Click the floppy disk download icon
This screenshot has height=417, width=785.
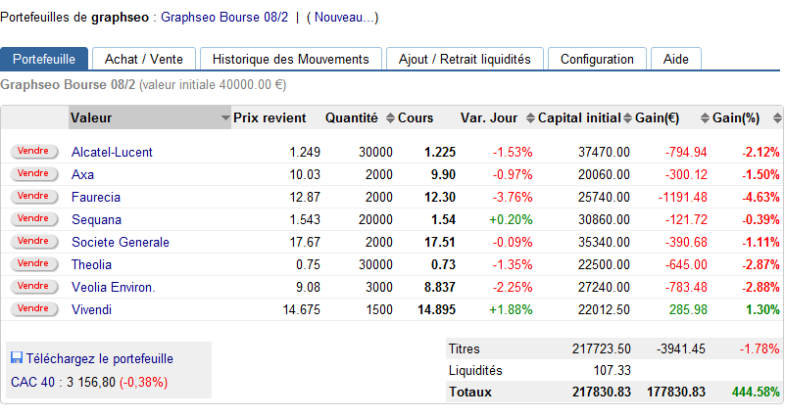[17, 358]
